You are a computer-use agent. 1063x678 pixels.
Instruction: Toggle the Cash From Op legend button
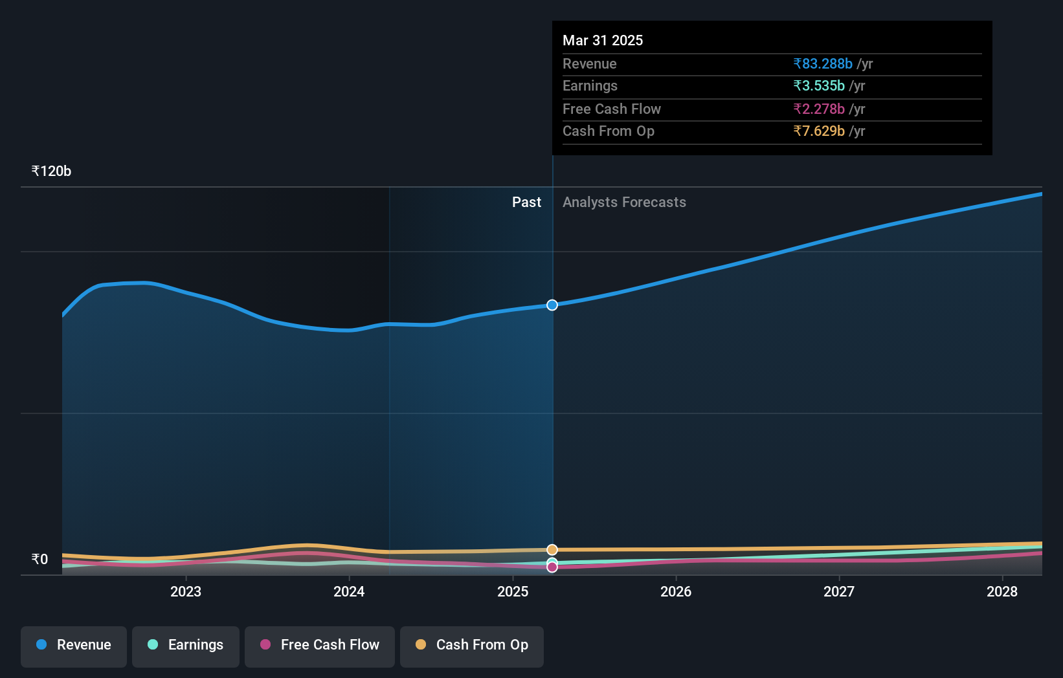472,646
